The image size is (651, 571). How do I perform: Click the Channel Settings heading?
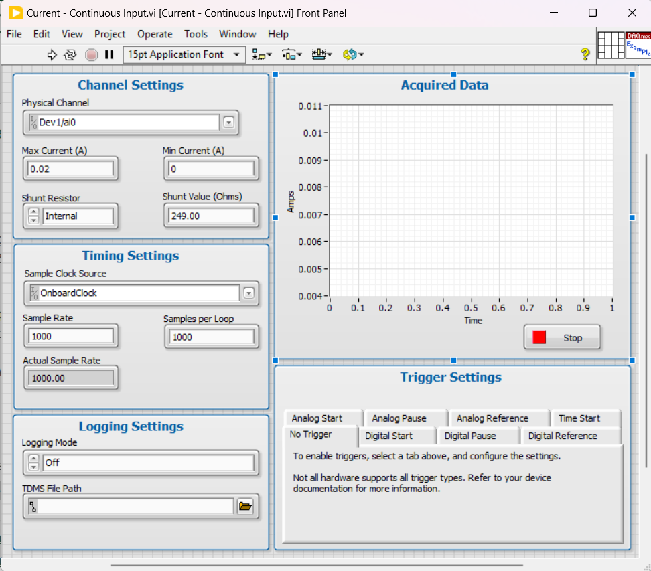pos(131,85)
